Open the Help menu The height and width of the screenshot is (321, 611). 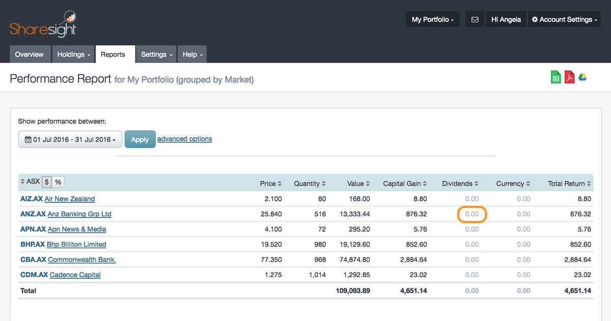point(192,54)
